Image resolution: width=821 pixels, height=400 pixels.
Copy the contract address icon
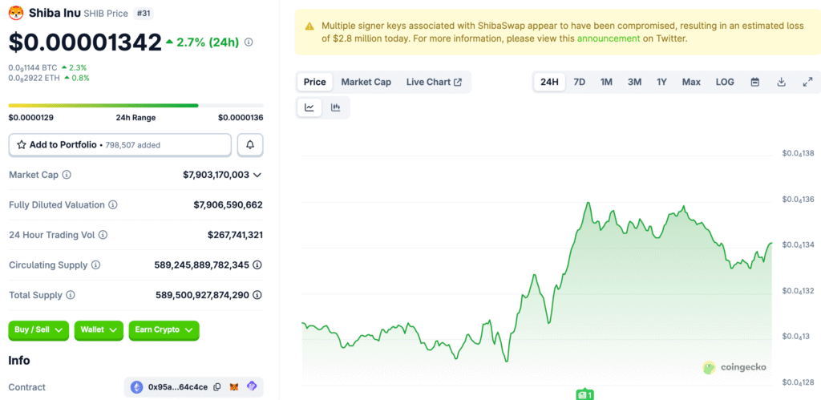click(217, 387)
